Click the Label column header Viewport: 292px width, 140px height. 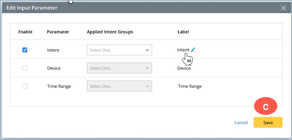coord(183,32)
